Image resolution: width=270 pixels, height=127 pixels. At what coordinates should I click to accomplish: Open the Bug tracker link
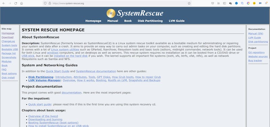coord(255,61)
